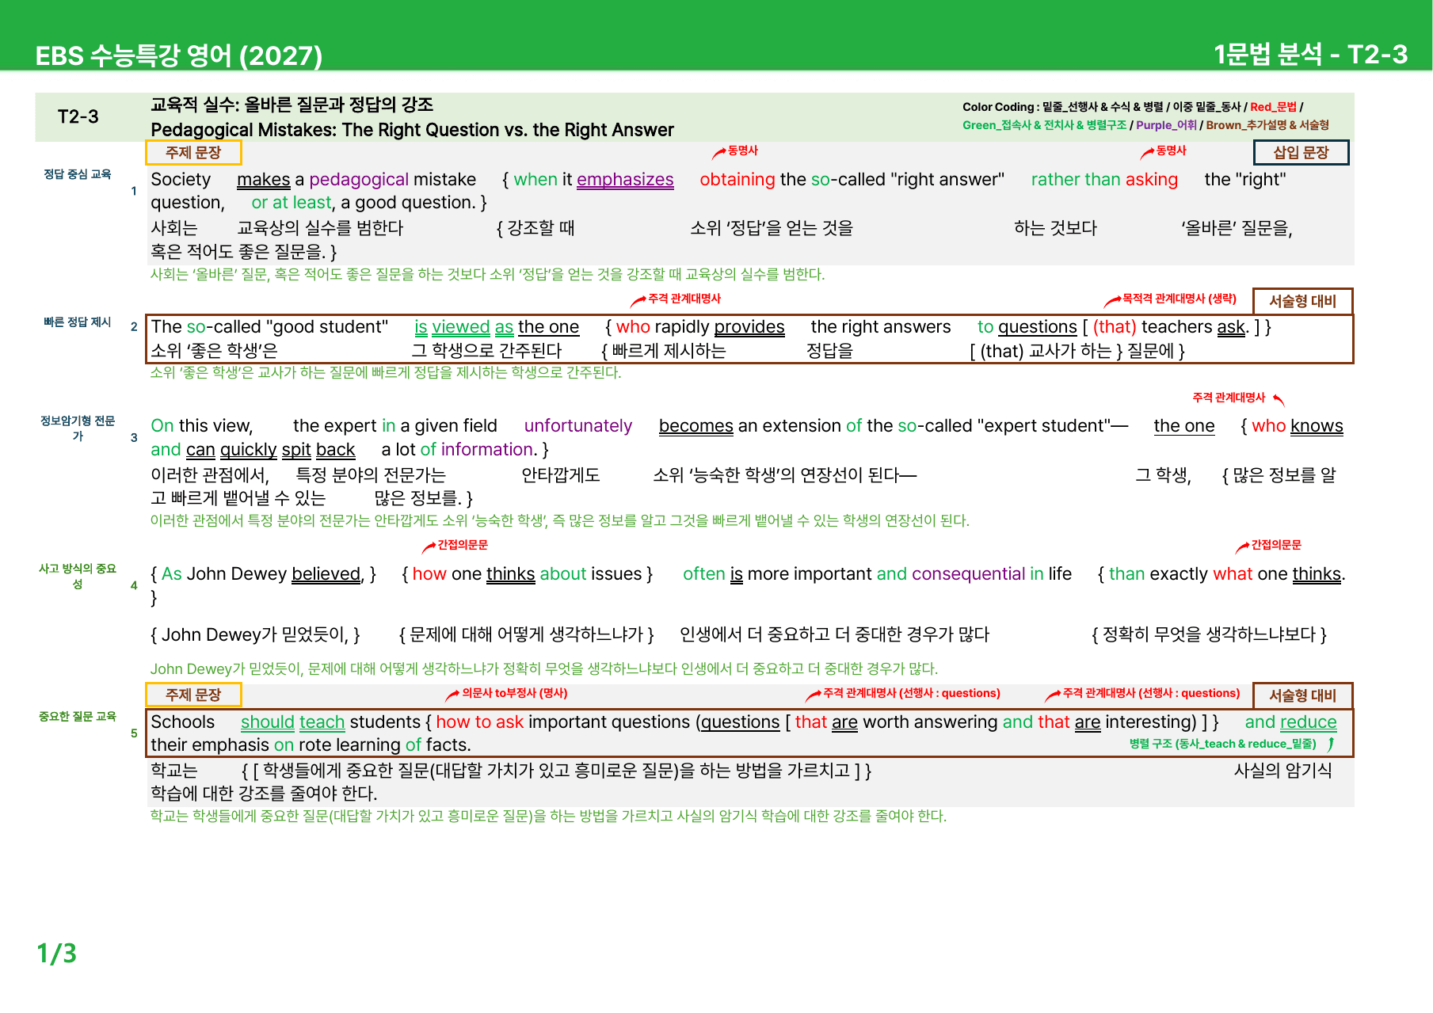Screen dimensions: 1433x1013
Task: Click the red '(that)' before 'teachers ask'
Action: [x=1115, y=327]
